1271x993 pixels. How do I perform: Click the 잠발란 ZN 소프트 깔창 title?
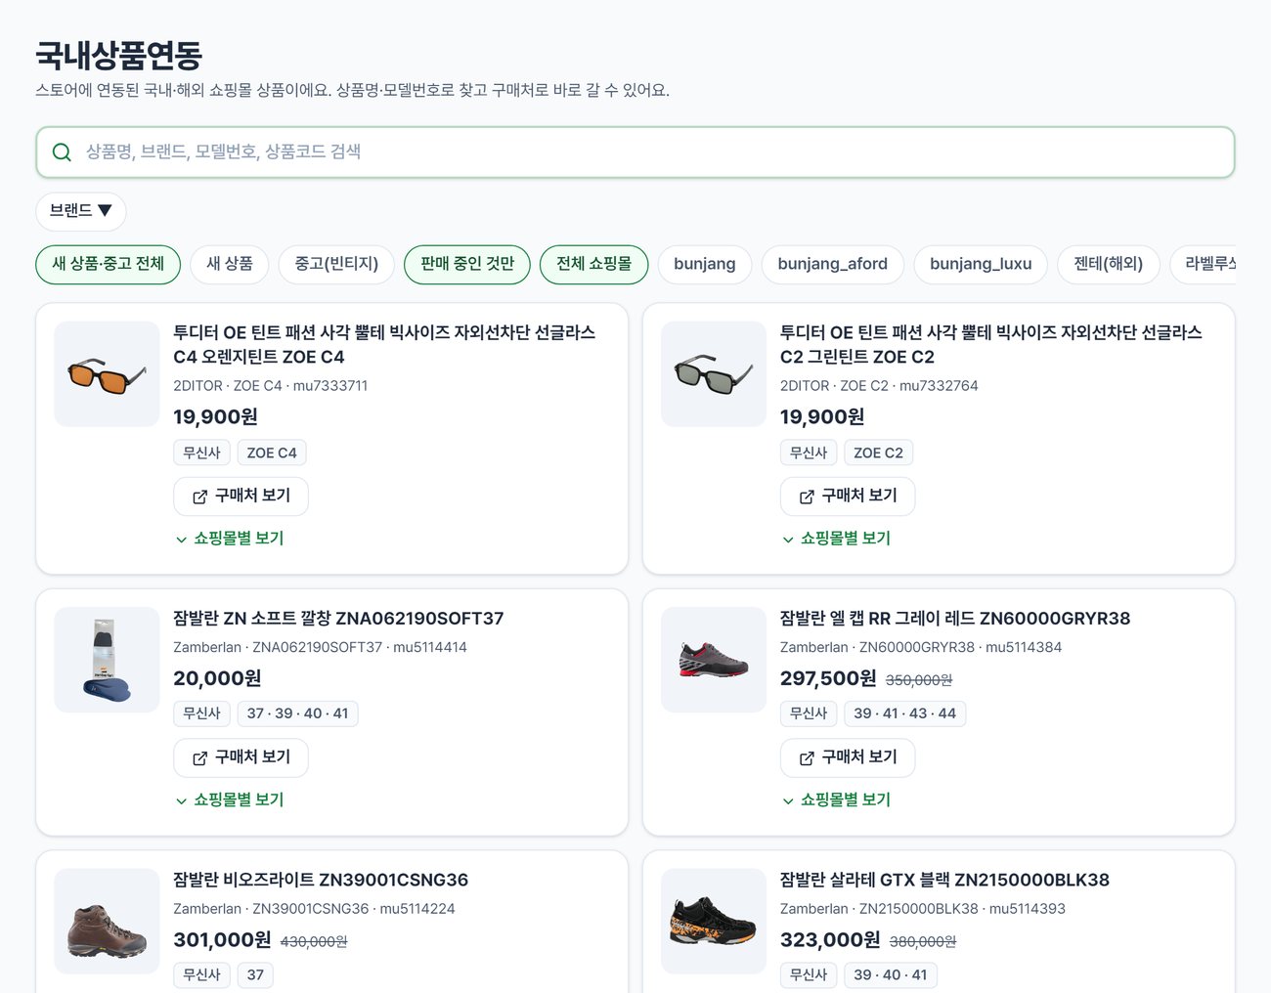338,619
